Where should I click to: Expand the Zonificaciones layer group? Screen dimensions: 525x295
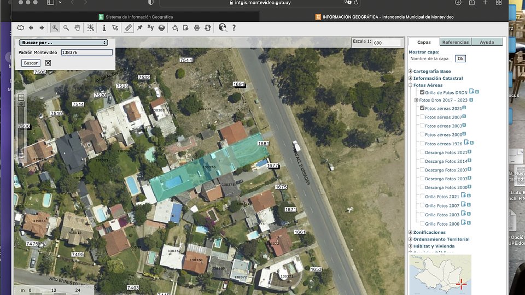pyautogui.click(x=411, y=232)
